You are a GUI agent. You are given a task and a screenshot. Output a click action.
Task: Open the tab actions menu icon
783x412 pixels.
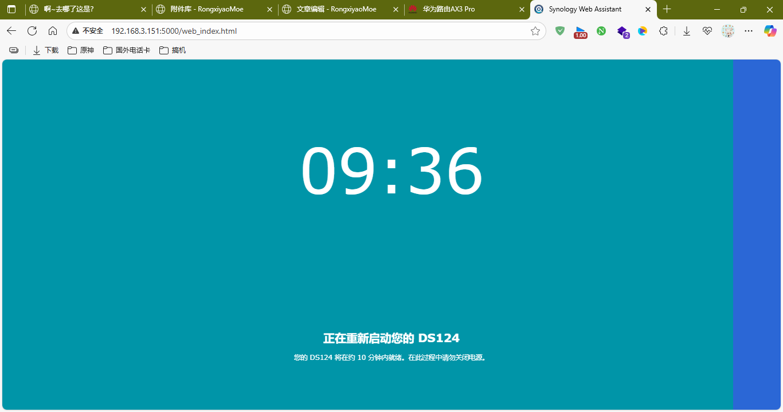(11, 9)
